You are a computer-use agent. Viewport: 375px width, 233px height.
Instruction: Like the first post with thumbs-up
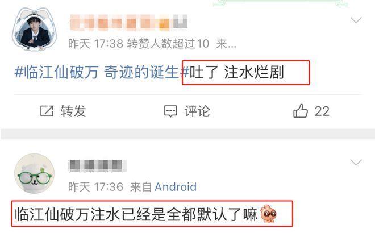tap(301, 111)
